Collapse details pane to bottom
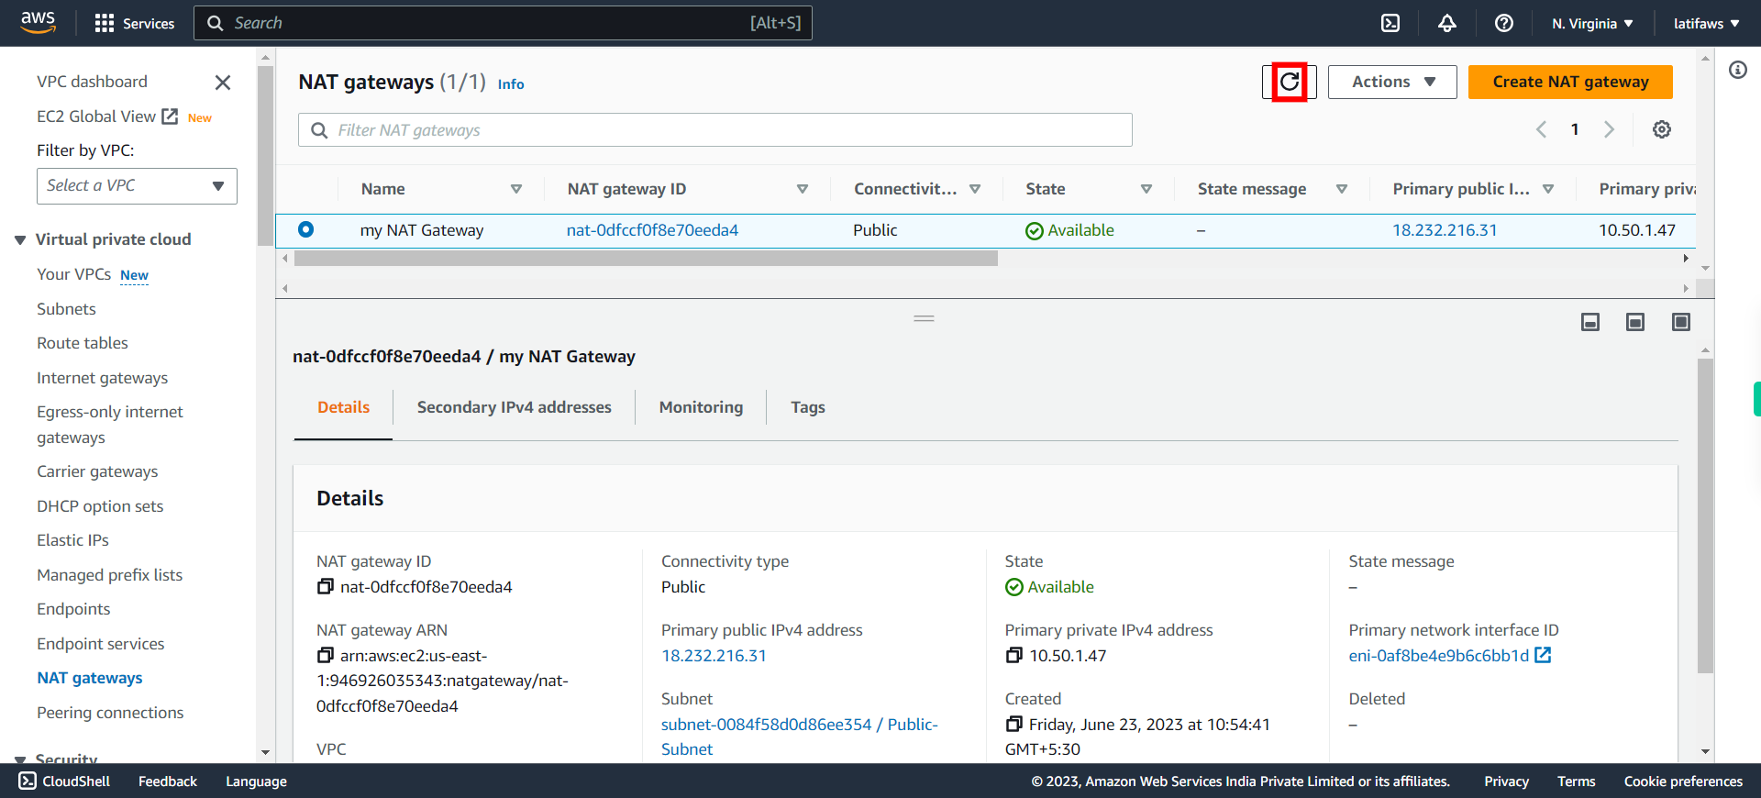The height and width of the screenshot is (798, 1761). (x=1590, y=322)
